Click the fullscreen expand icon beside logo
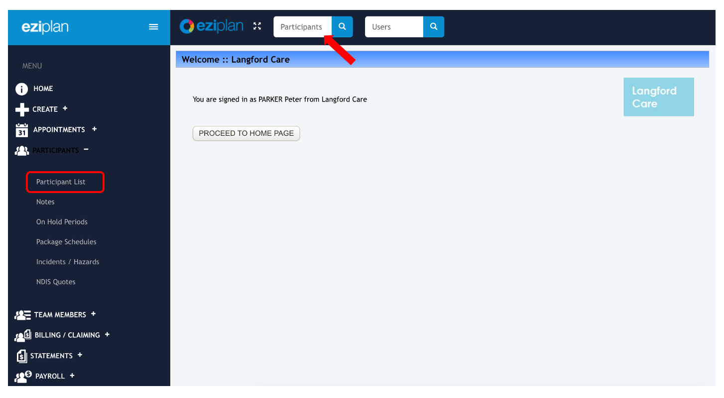This screenshot has height=398, width=724. pos(257,26)
